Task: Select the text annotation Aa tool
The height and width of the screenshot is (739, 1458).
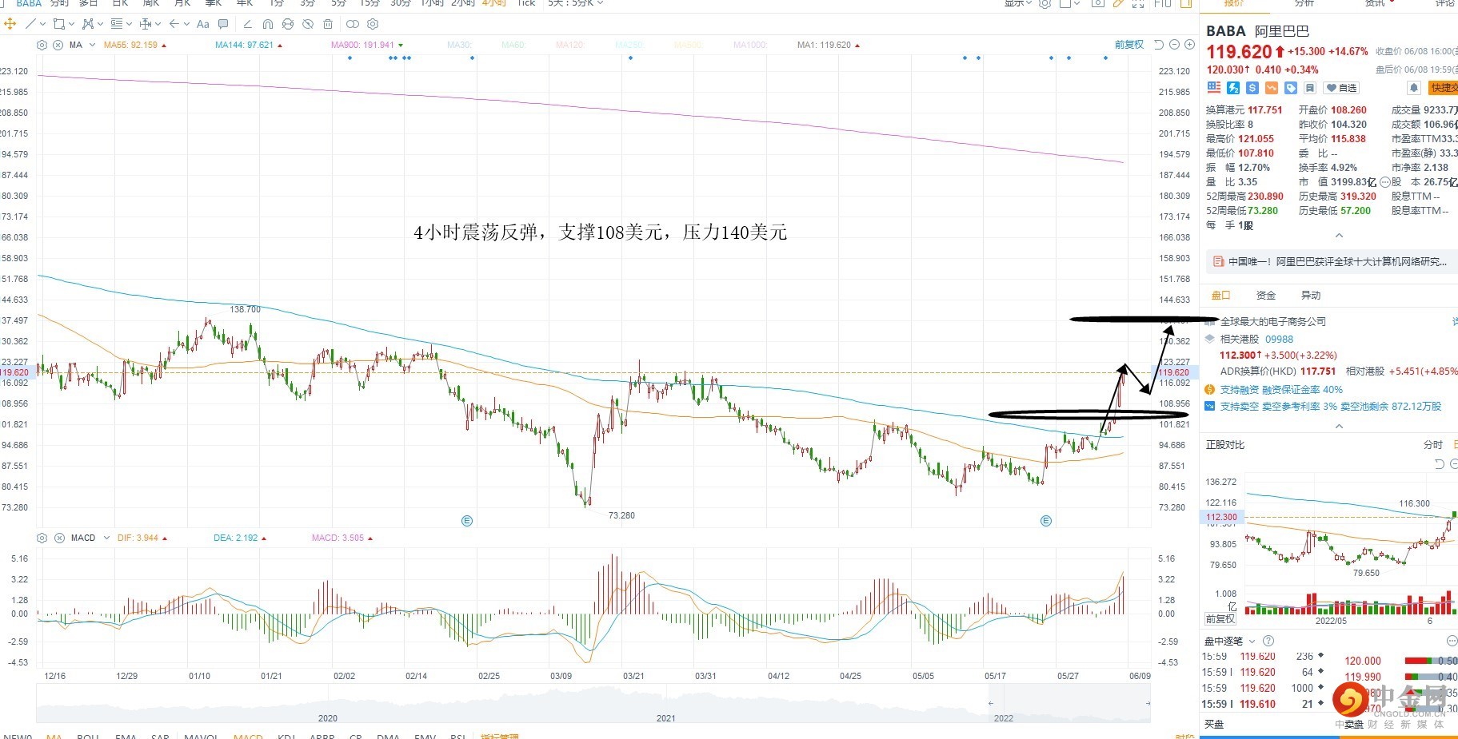Action: (x=202, y=24)
